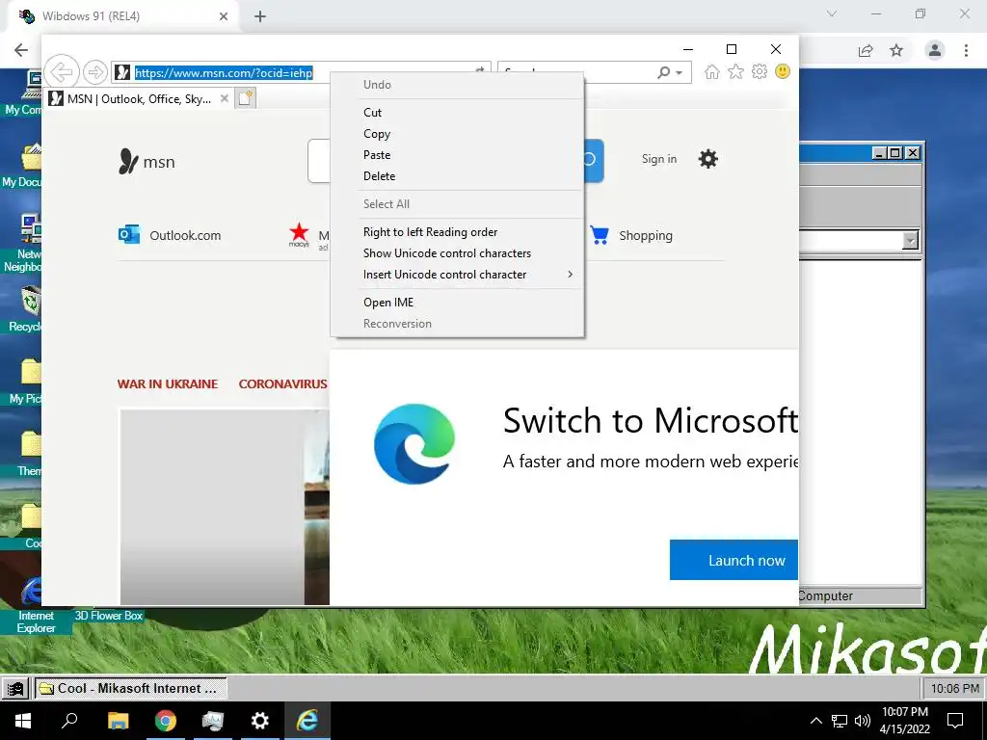Click the Microsoft Edge logo
This screenshot has width=987, height=740.
coord(414,443)
